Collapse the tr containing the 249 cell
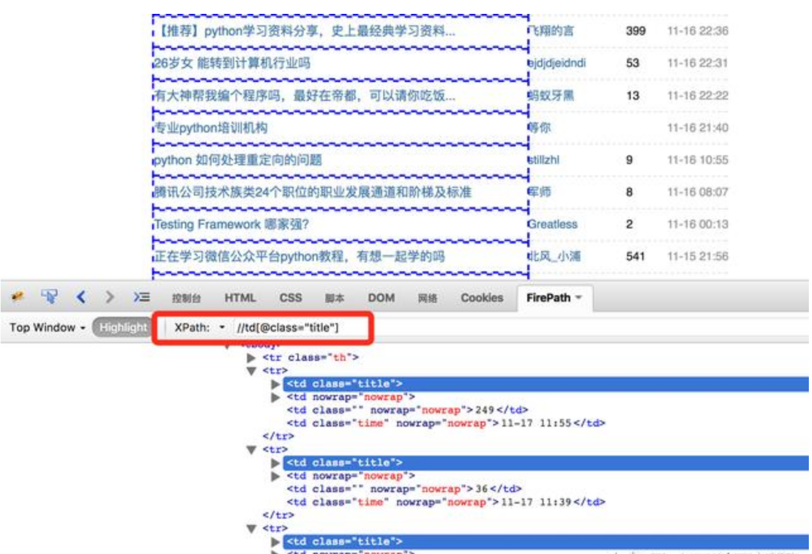The height and width of the screenshot is (554, 812). (252, 371)
